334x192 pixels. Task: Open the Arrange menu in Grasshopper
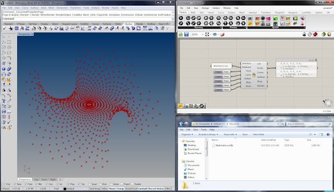click(205, 8)
